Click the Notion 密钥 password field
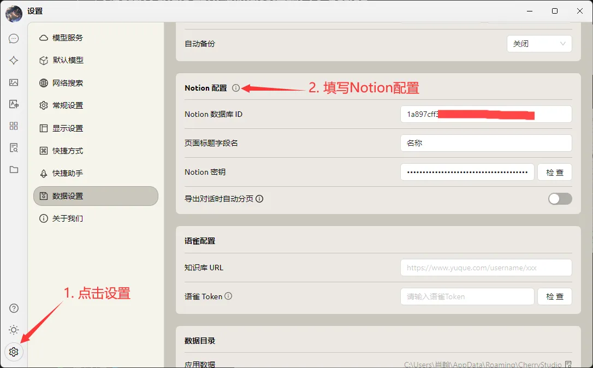593x368 pixels. 467,172
